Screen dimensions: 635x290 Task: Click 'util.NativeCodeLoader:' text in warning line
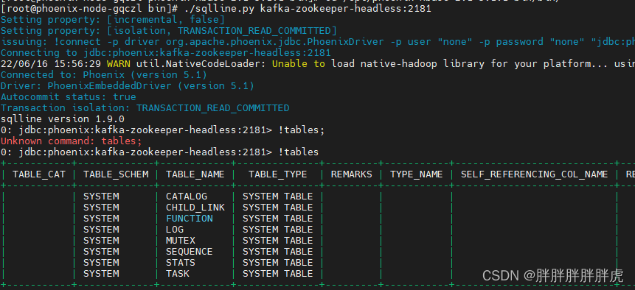pos(201,64)
